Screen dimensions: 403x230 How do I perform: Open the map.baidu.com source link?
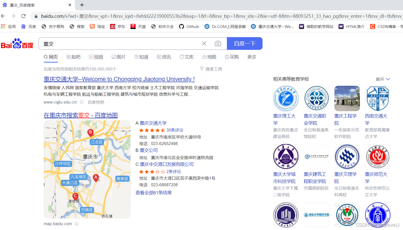(x=58, y=224)
